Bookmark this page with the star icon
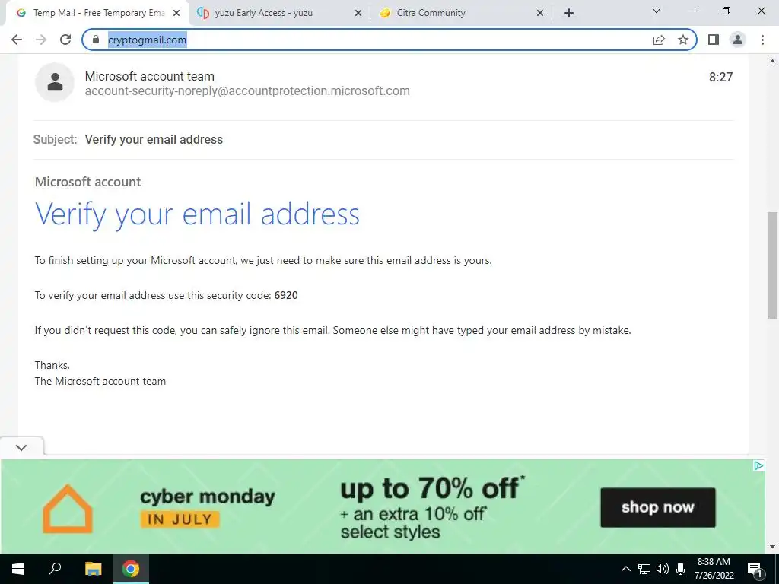The image size is (779, 584). pos(683,40)
